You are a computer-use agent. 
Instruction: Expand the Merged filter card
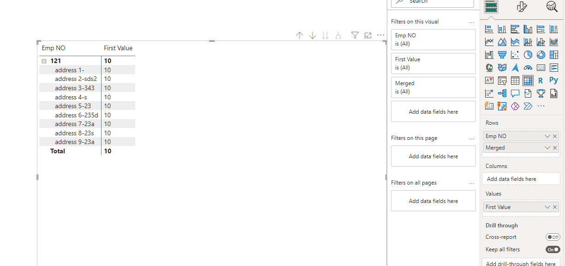[x=433, y=87]
